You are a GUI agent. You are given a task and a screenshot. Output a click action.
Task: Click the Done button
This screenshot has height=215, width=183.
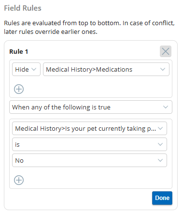pos(162,198)
